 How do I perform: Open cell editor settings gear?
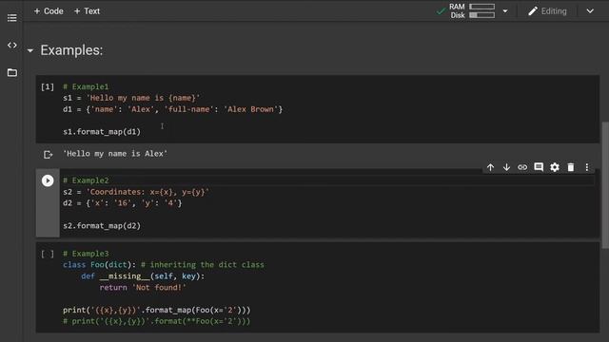(555, 167)
